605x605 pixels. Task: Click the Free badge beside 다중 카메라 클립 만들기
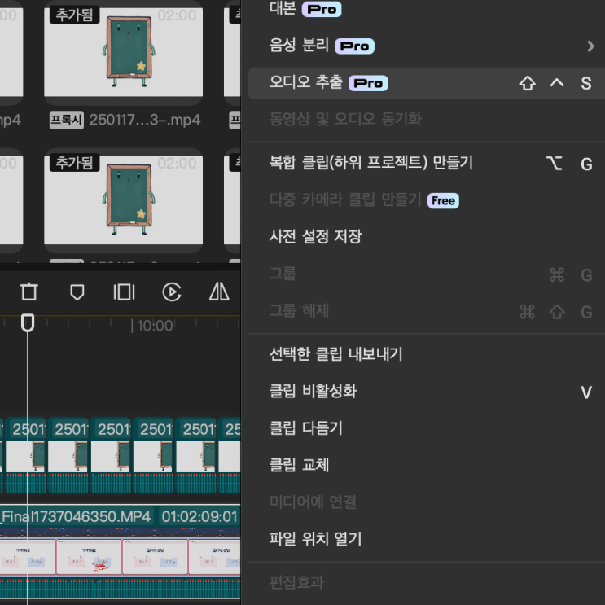[x=443, y=200]
